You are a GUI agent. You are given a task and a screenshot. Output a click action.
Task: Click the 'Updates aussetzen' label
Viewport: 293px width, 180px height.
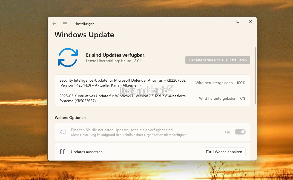coord(87,152)
